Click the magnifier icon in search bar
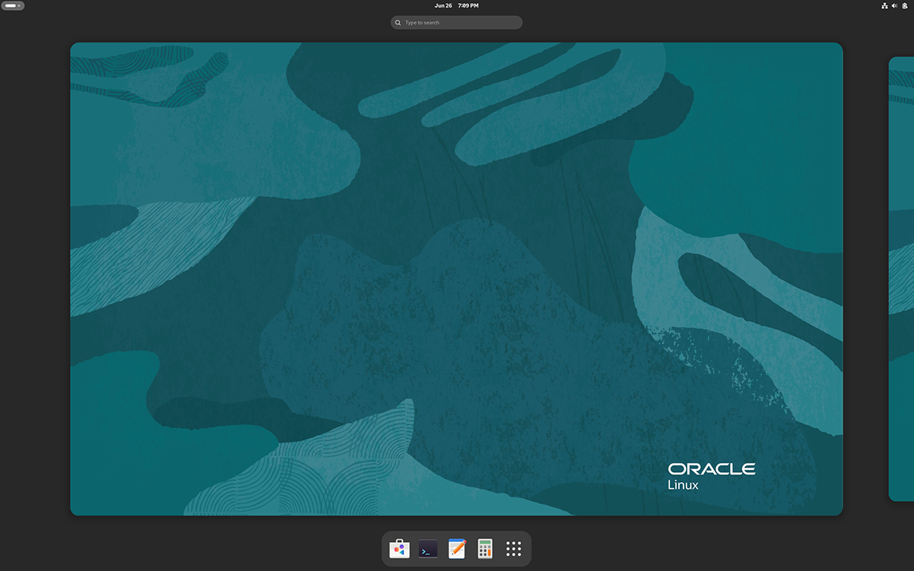The width and height of the screenshot is (914, 571). click(398, 23)
